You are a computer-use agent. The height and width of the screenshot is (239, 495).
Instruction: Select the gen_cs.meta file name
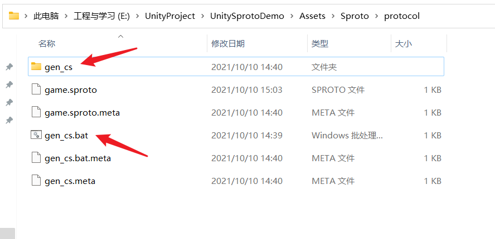pos(70,181)
